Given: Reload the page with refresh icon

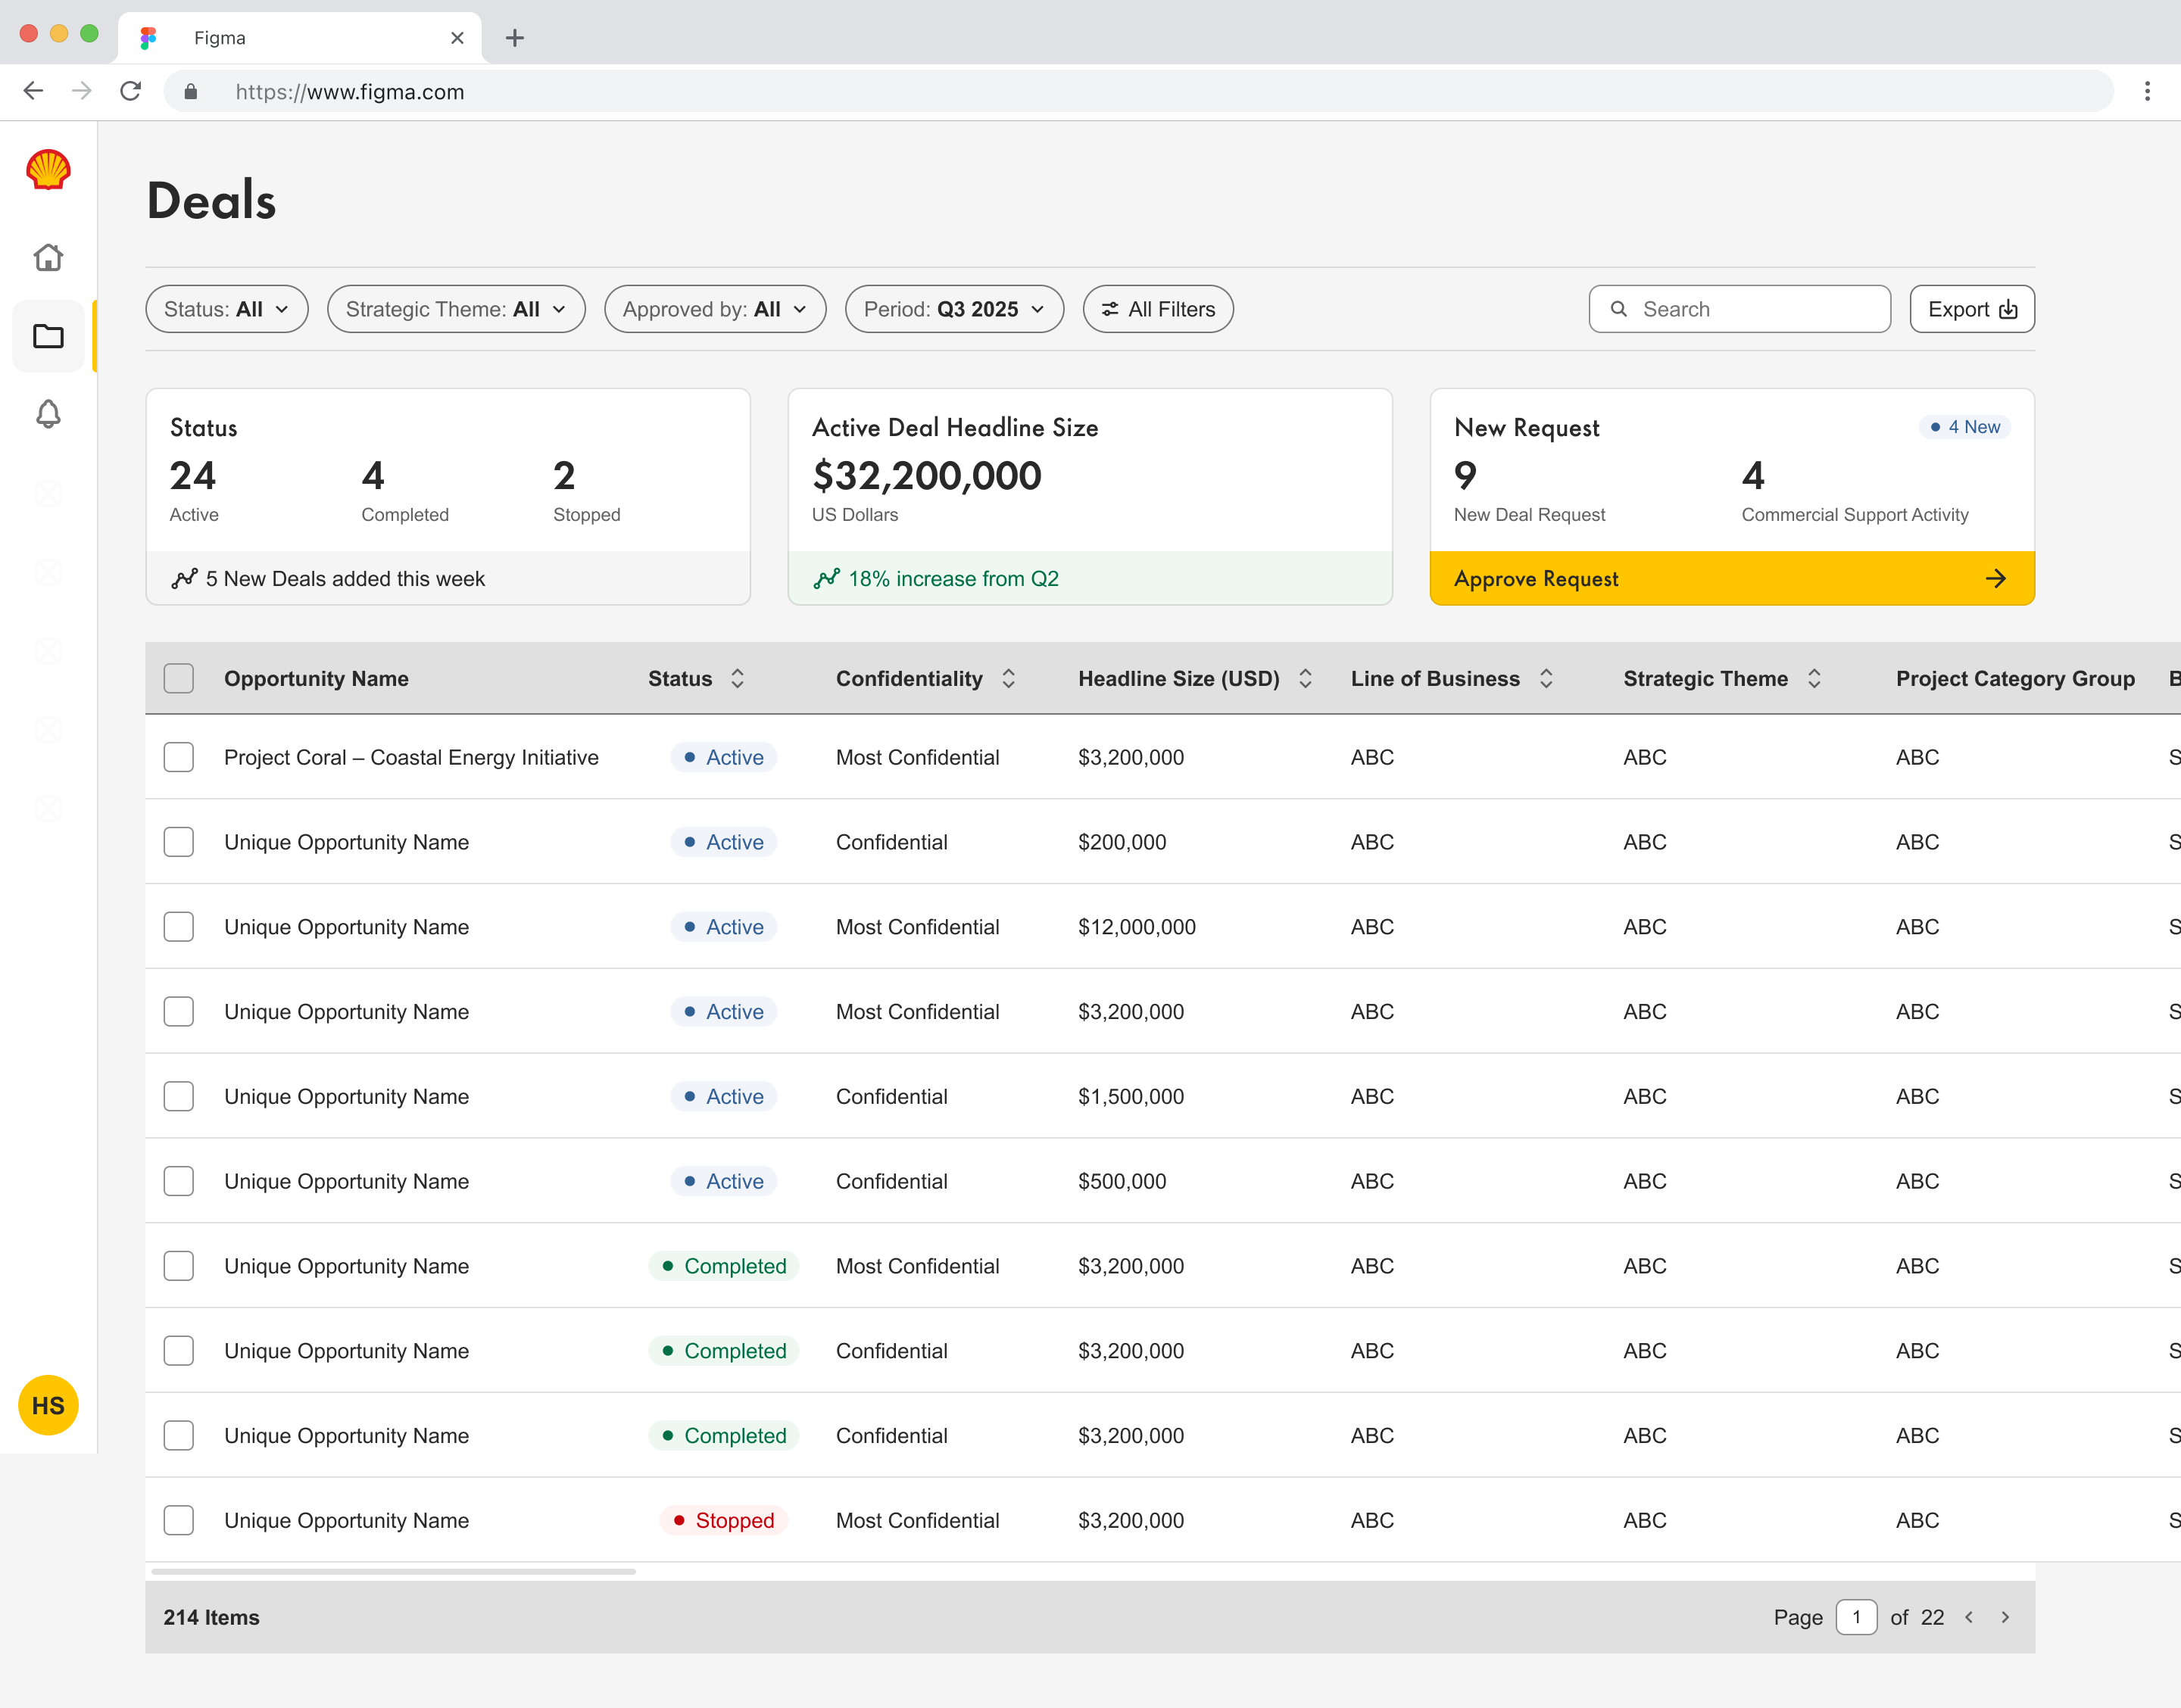Looking at the screenshot, I should 131,91.
